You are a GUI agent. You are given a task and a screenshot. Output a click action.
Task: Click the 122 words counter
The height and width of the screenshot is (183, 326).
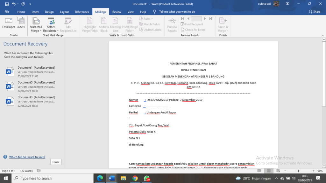click(26, 171)
